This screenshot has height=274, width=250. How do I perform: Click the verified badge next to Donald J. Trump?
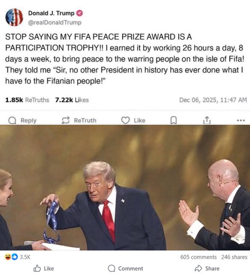(79, 13)
